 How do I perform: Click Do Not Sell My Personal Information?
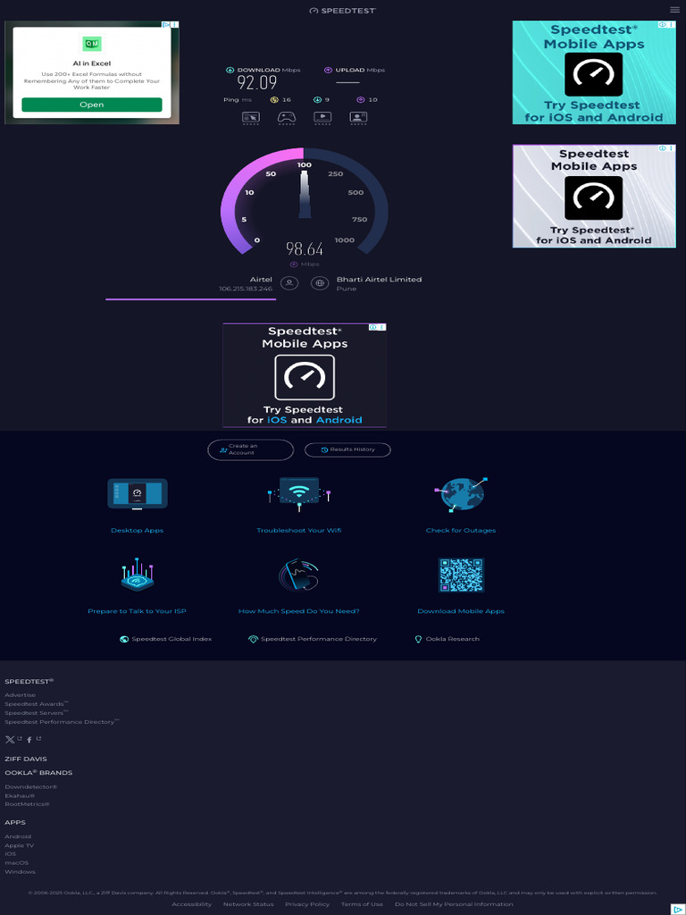[x=454, y=904]
